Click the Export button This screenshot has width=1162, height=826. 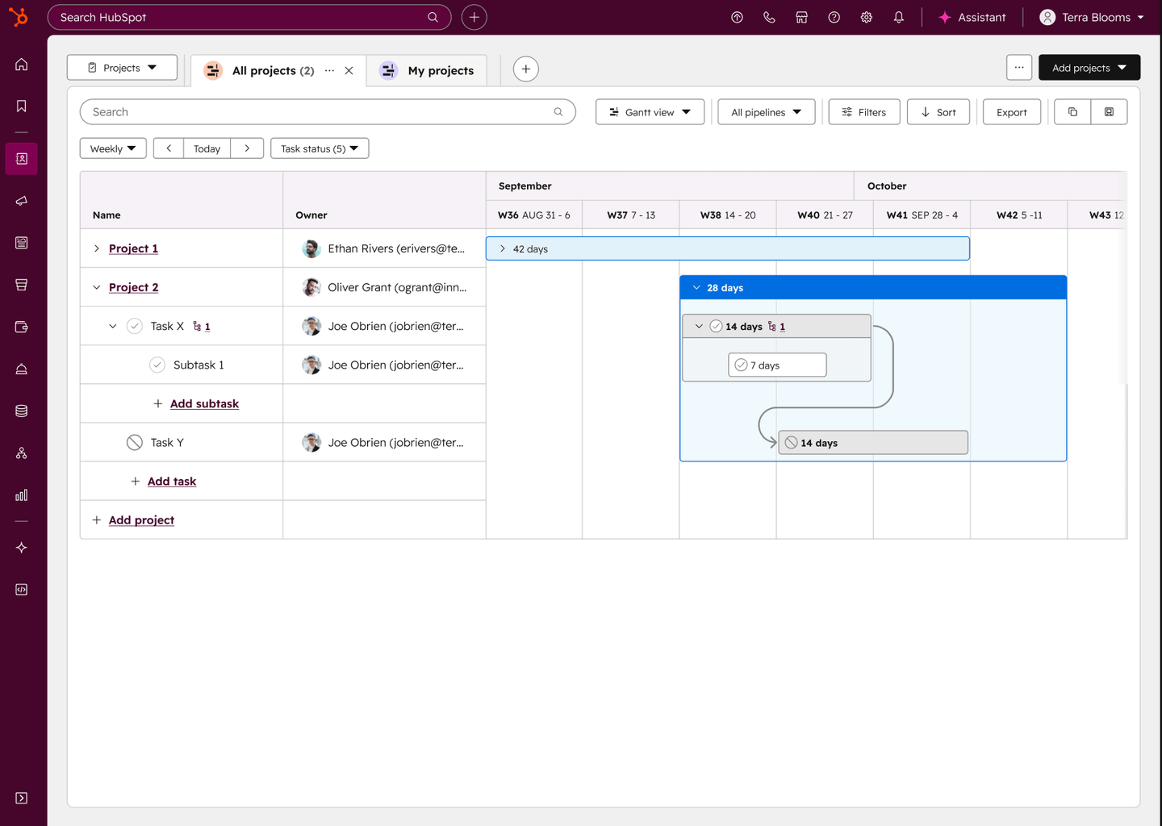tap(1011, 112)
